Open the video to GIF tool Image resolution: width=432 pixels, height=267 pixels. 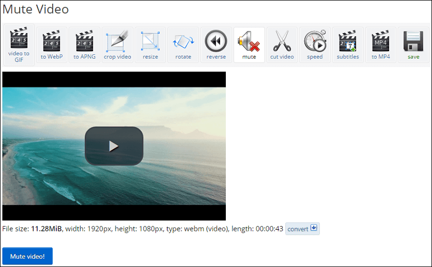(19, 45)
